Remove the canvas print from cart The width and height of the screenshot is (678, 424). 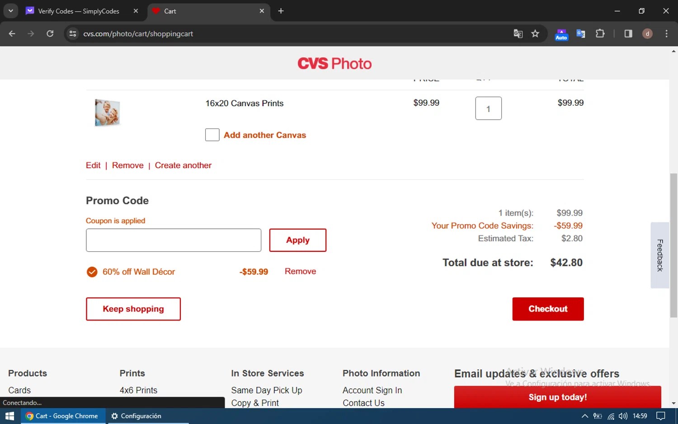pos(128,165)
